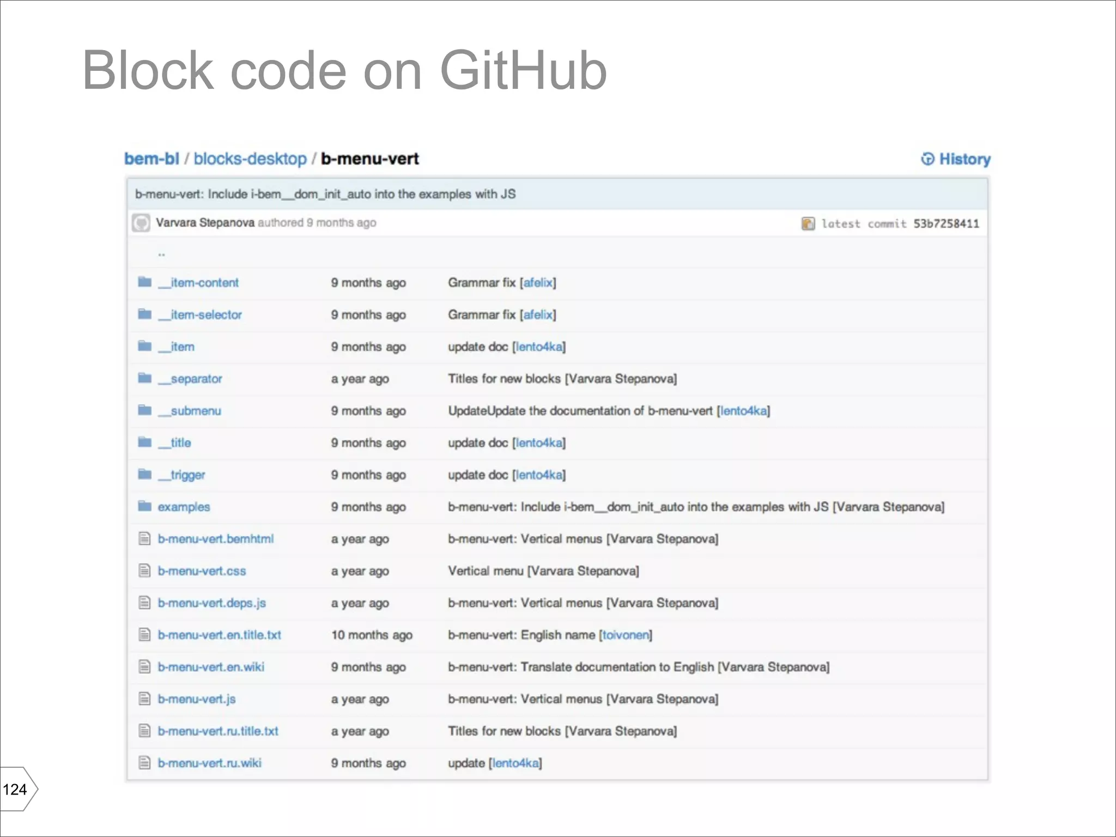Click '10 months ago' timestamp
Viewport: 1116px width, 837px height.
coord(372,635)
